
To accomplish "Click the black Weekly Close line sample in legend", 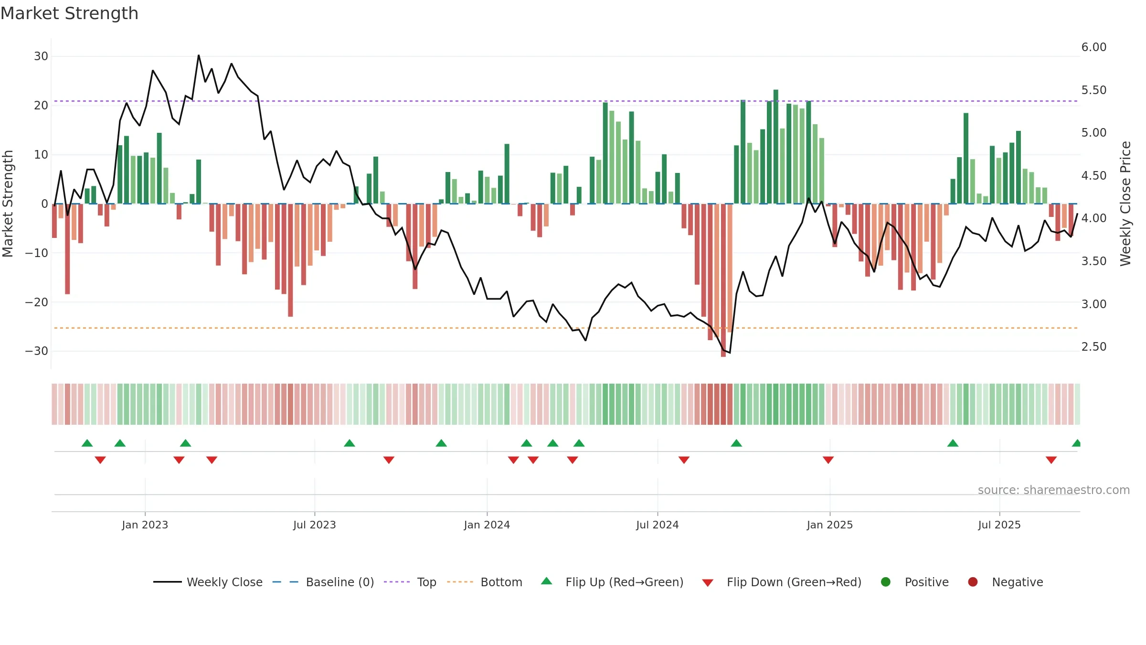I will pyautogui.click(x=168, y=582).
